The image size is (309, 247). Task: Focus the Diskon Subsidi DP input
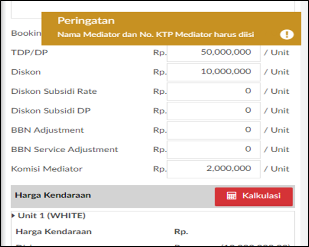pos(214,111)
